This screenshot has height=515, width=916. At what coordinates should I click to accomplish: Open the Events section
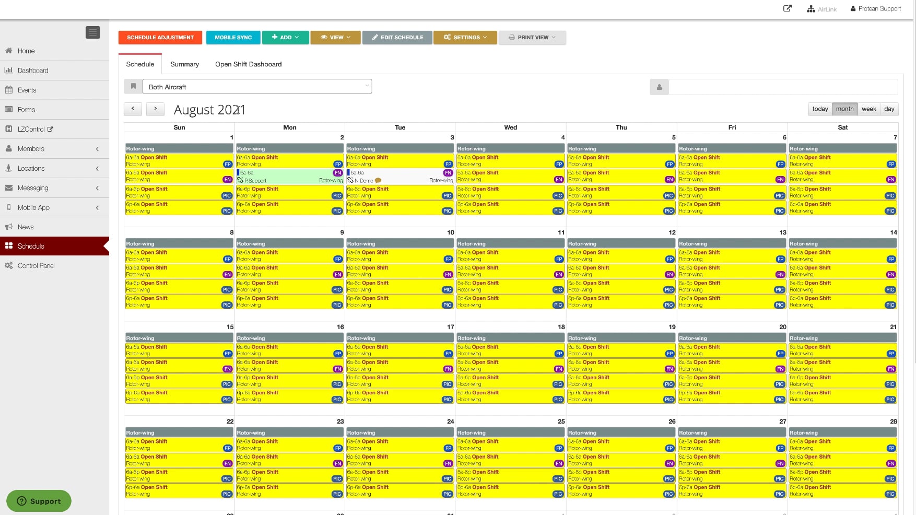pos(27,90)
